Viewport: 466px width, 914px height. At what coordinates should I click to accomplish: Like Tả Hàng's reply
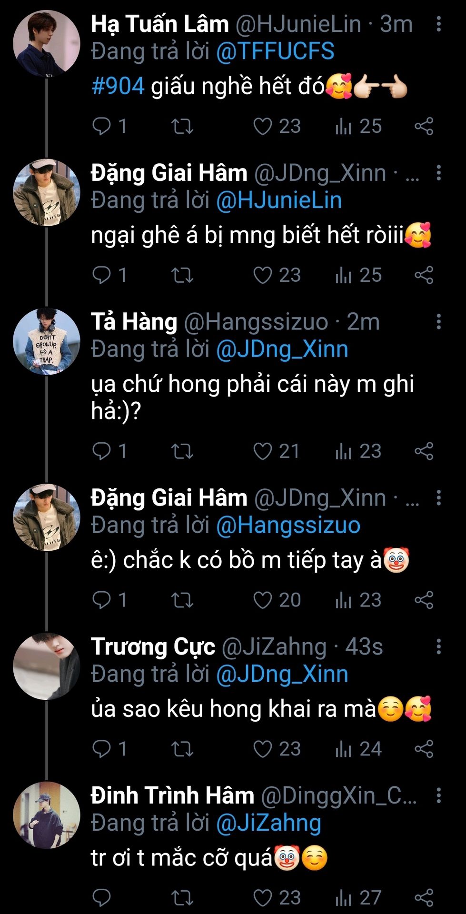coord(262,452)
